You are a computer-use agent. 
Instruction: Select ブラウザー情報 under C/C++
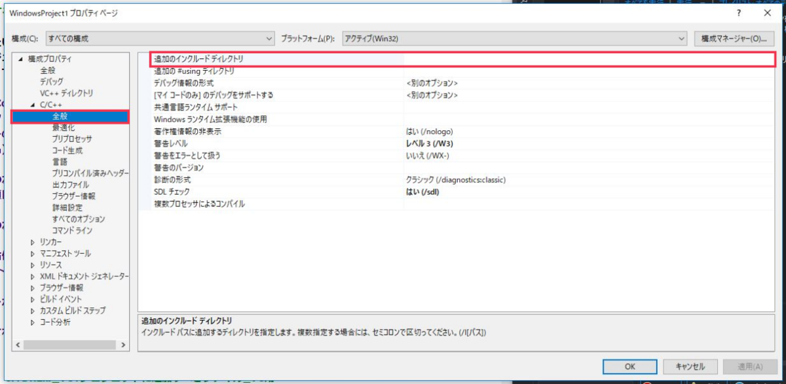(73, 196)
